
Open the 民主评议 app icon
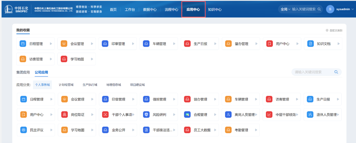tap(23, 130)
